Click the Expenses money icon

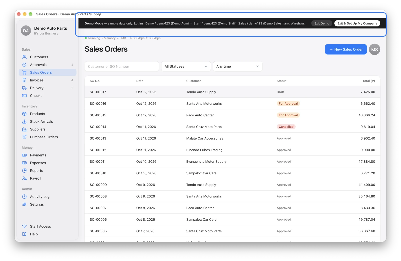[x=24, y=163]
